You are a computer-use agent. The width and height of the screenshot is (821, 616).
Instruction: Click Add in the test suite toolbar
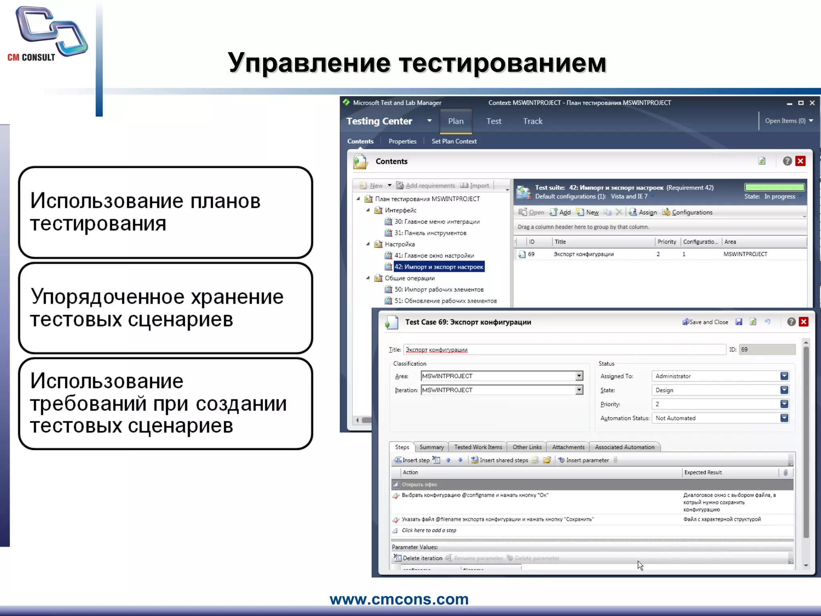click(560, 212)
